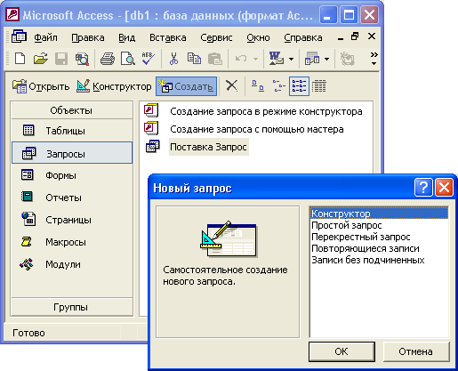Expand the Analyze dropdown arrow
The width and height of the screenshot is (458, 371).
pyautogui.click(x=326, y=59)
